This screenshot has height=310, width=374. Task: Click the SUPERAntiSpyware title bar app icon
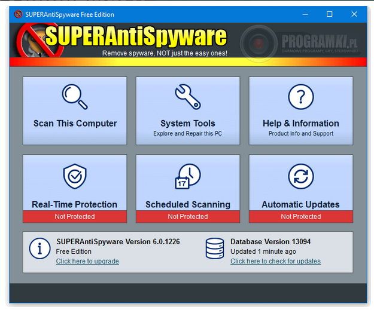click(18, 14)
